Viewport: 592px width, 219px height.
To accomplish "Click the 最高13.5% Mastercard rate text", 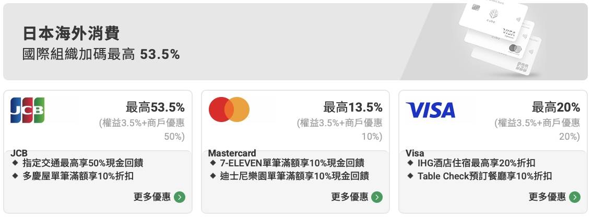I will [353, 108].
